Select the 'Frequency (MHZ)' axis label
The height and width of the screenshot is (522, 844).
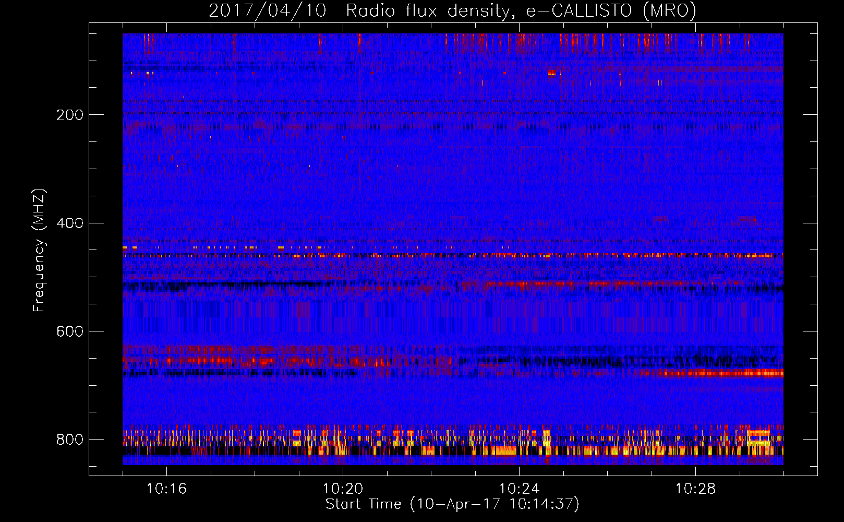click(39, 250)
